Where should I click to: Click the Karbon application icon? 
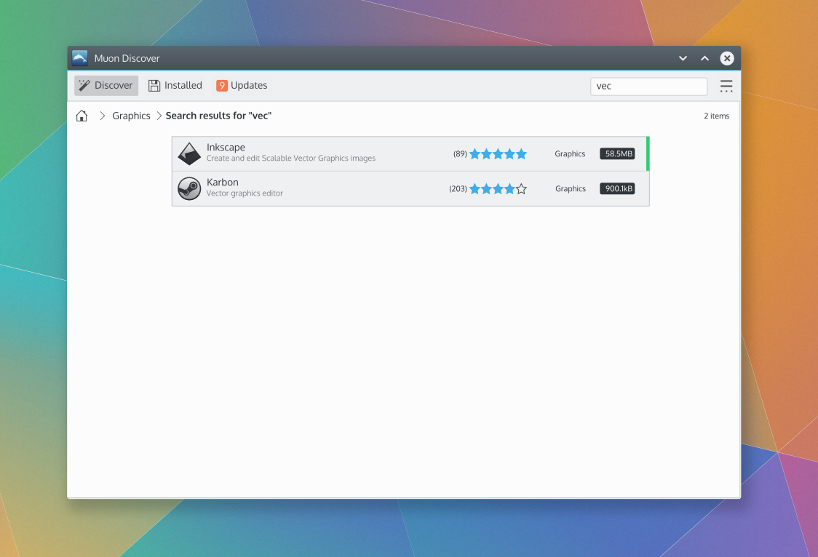pyautogui.click(x=189, y=188)
